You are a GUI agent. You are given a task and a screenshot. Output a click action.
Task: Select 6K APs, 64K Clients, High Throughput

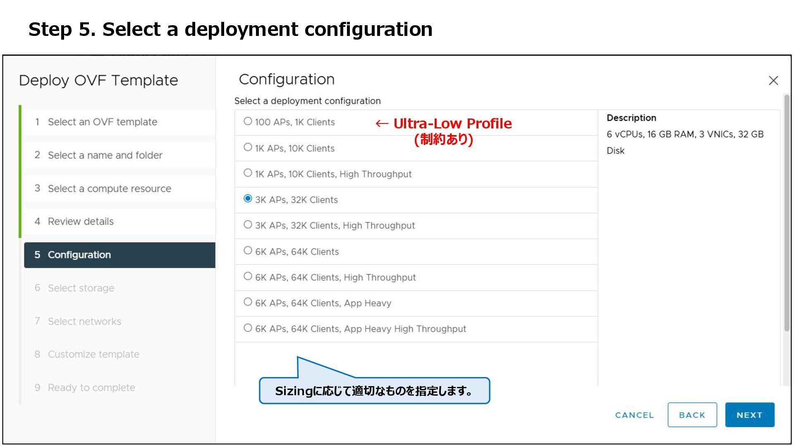248,276
